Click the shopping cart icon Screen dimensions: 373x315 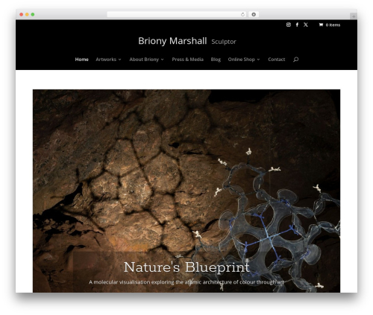click(321, 25)
